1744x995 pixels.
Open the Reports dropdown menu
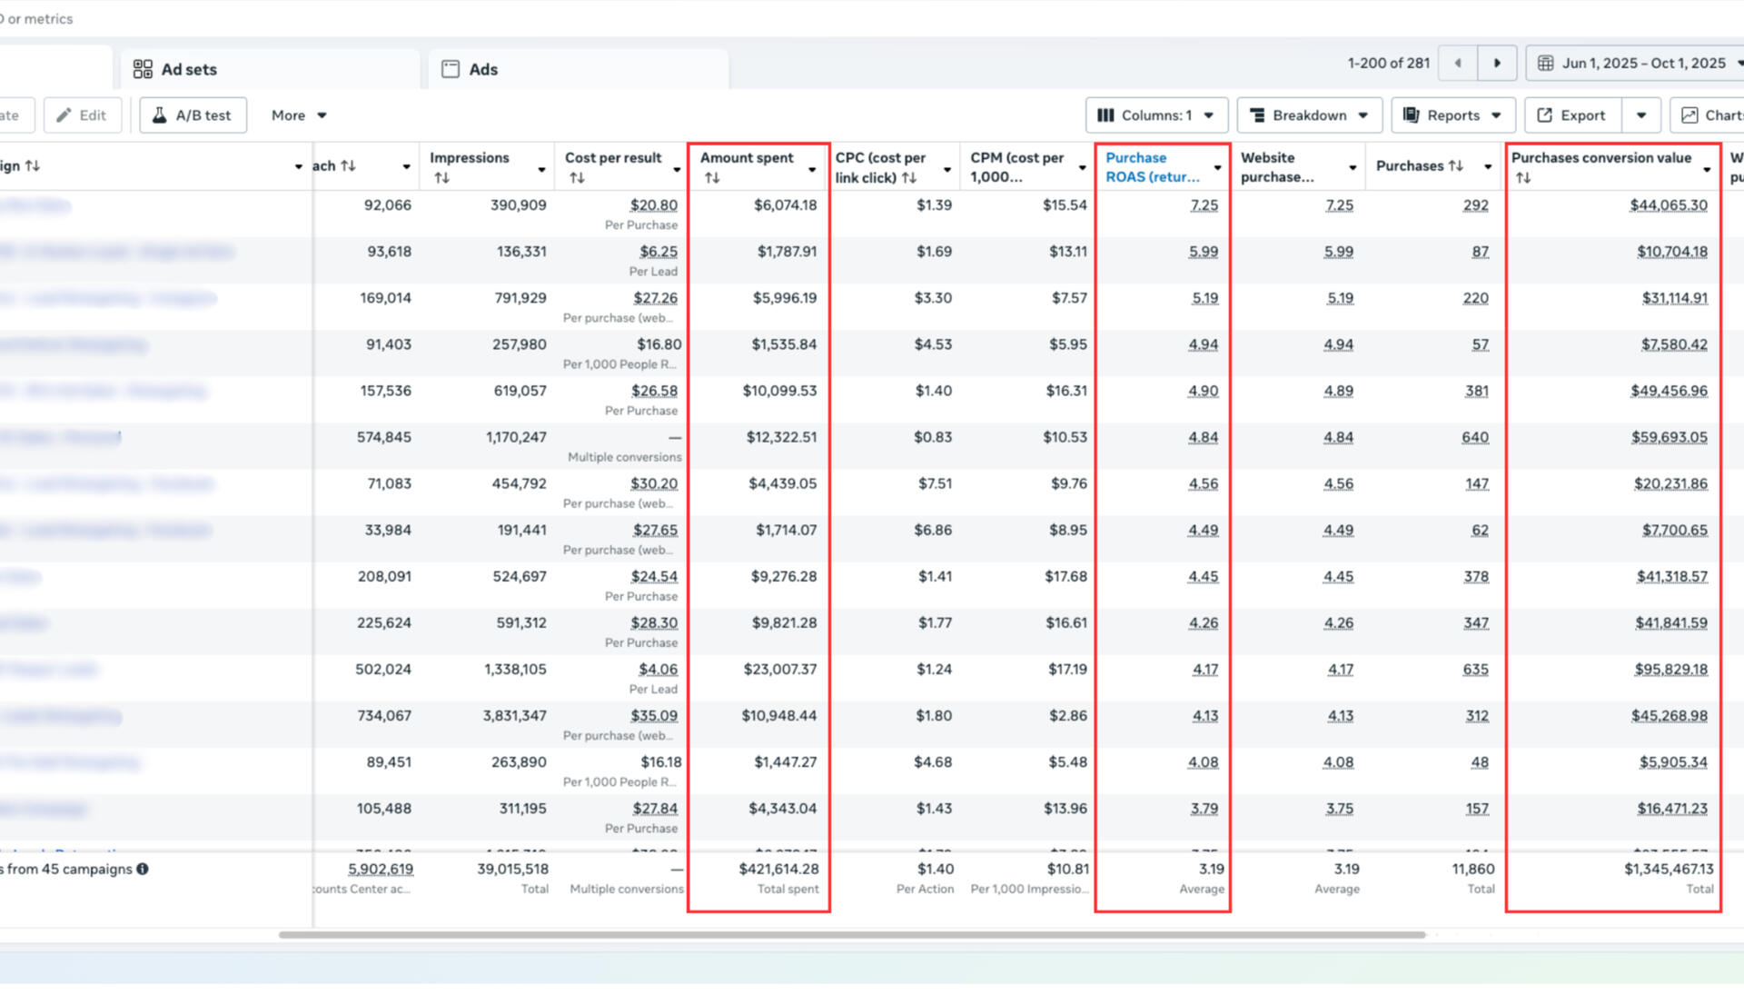click(x=1452, y=115)
